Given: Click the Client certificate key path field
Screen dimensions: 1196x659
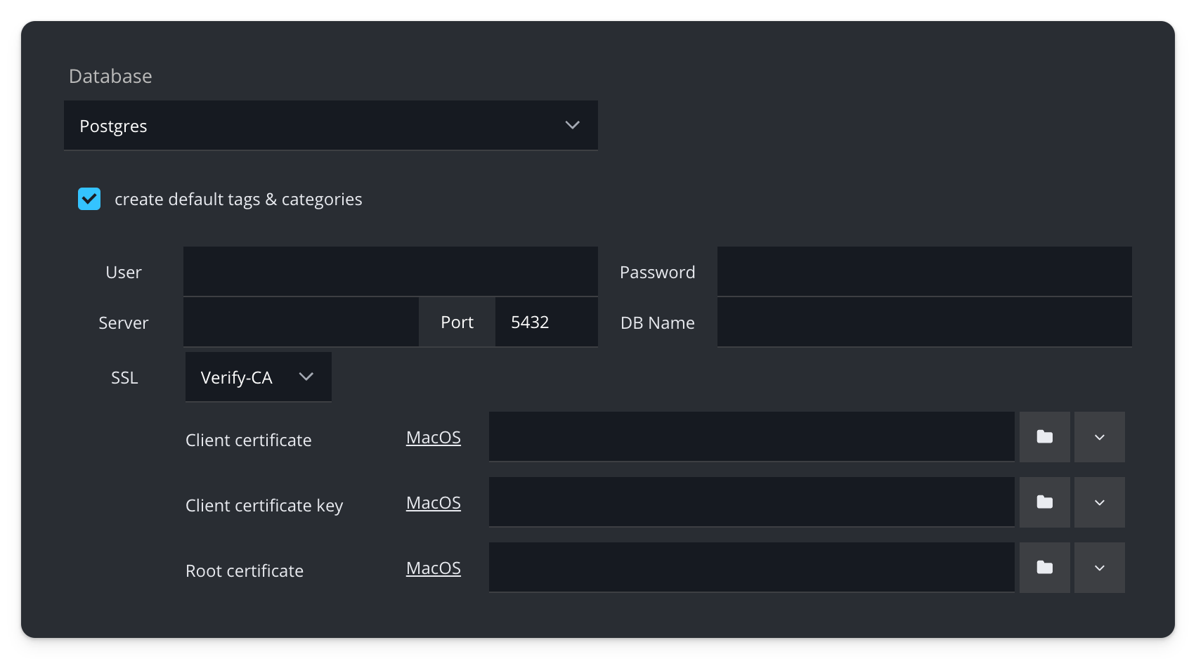Looking at the screenshot, I should point(751,502).
